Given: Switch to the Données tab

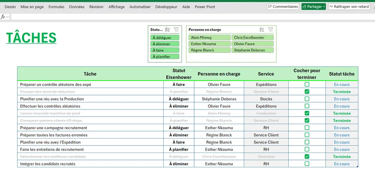Looking at the screenshot, I should click(x=77, y=7).
